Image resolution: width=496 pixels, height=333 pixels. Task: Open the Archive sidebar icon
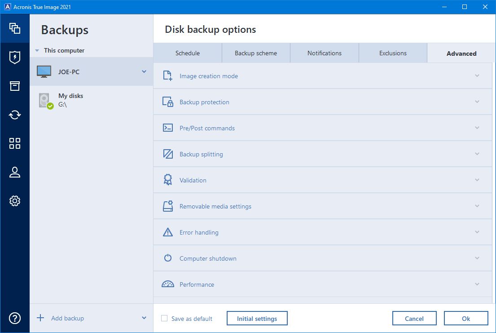pos(14,86)
